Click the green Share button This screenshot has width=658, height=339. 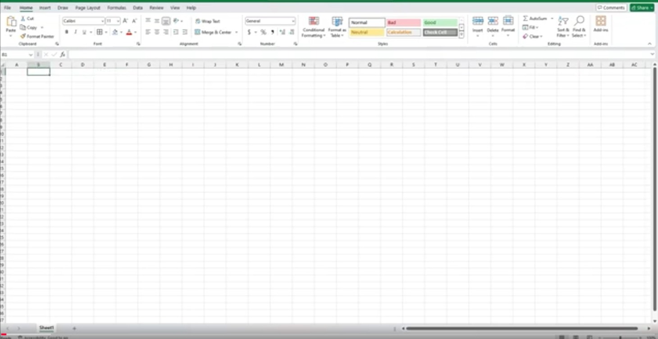[642, 8]
